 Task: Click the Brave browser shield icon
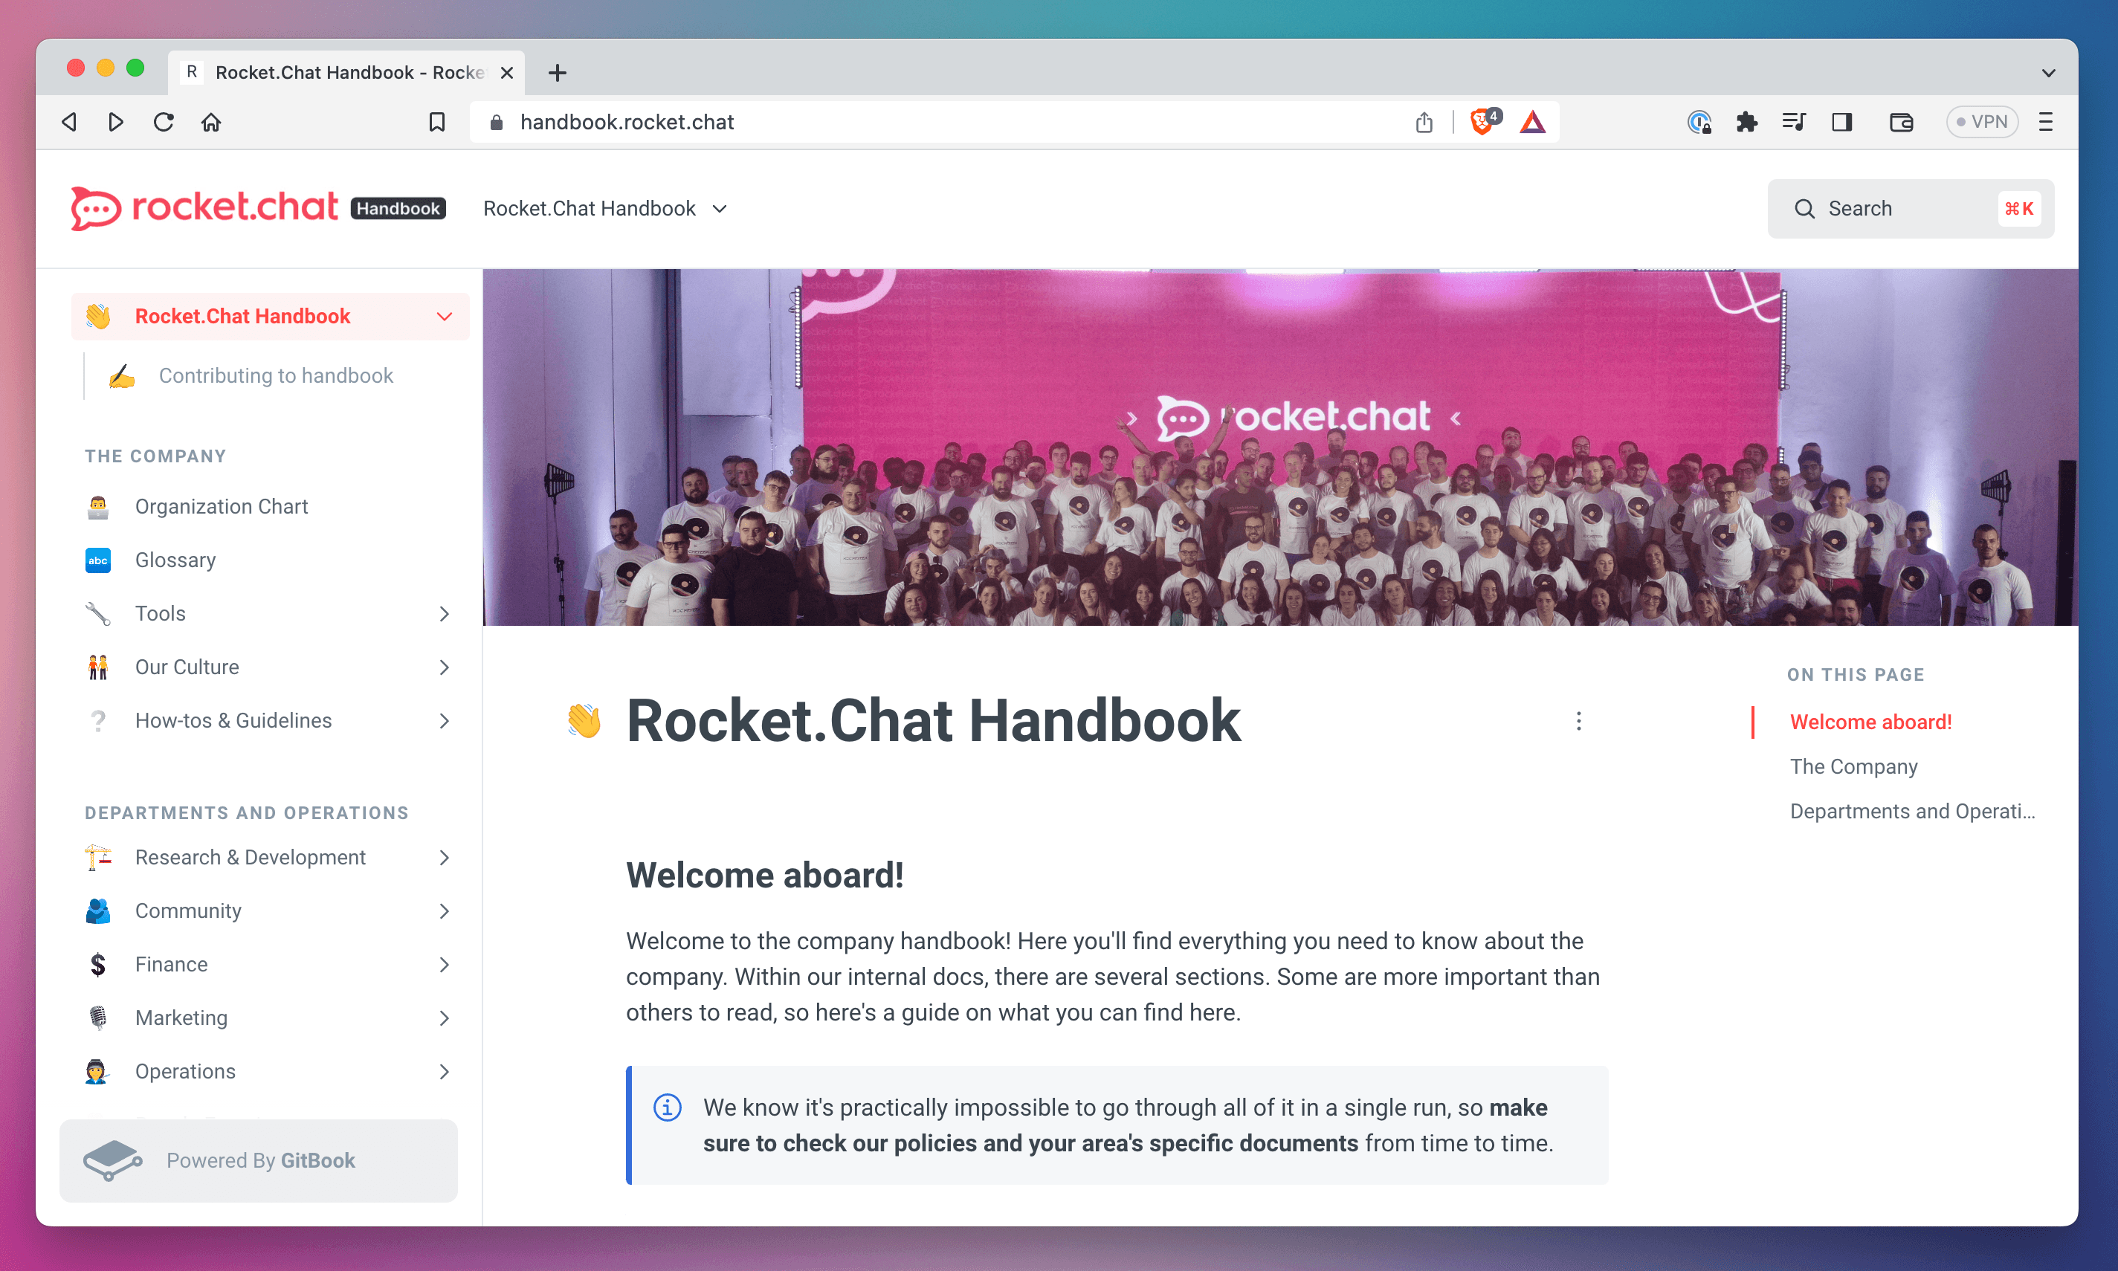click(1481, 121)
